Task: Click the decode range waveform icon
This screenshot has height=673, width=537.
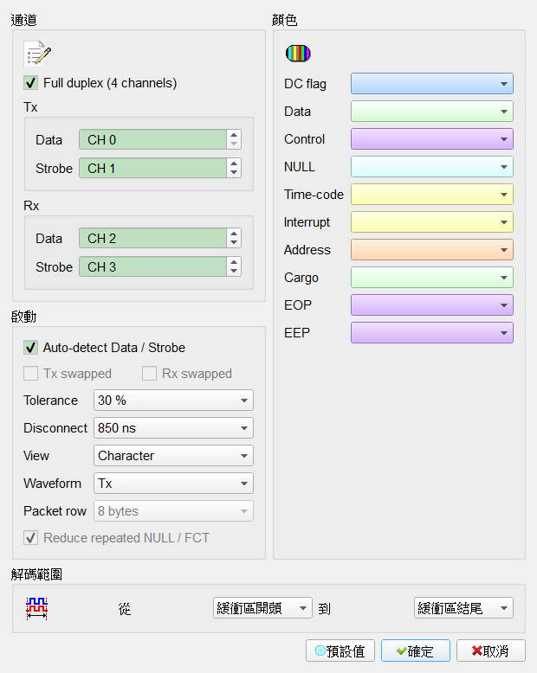Action: 36,608
